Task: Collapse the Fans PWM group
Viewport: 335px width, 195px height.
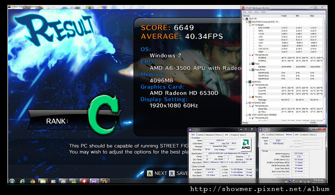Action: 250,70
